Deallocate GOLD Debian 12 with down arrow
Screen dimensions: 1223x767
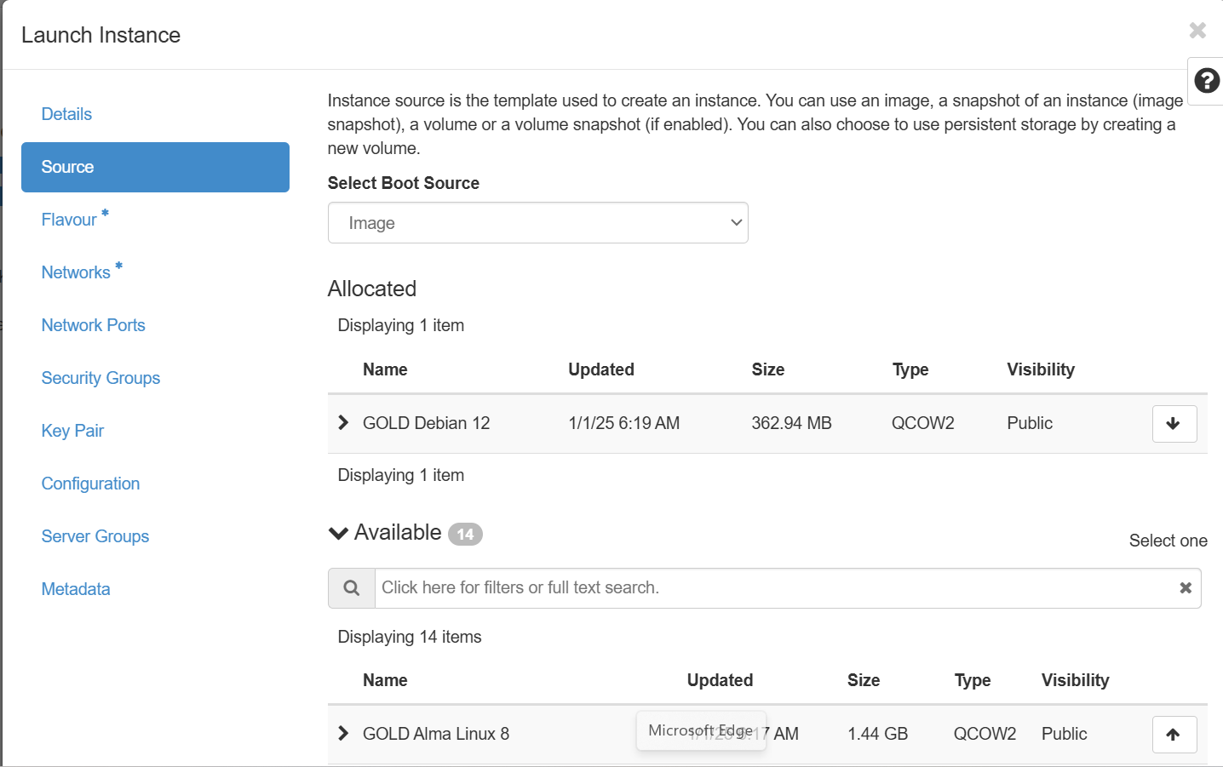click(x=1174, y=424)
